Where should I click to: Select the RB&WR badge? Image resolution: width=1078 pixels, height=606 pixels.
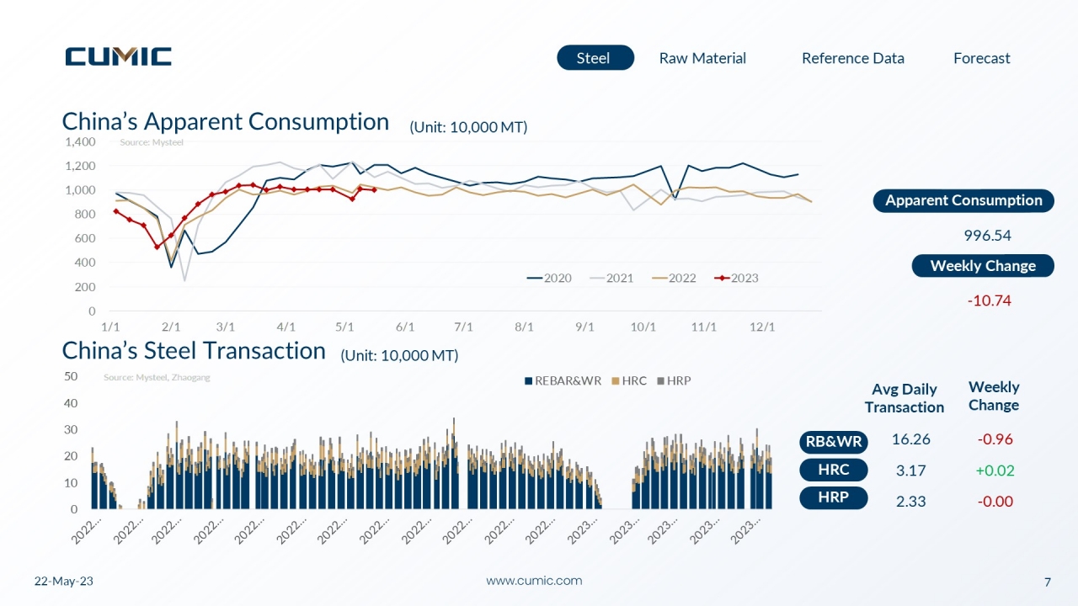coord(834,442)
